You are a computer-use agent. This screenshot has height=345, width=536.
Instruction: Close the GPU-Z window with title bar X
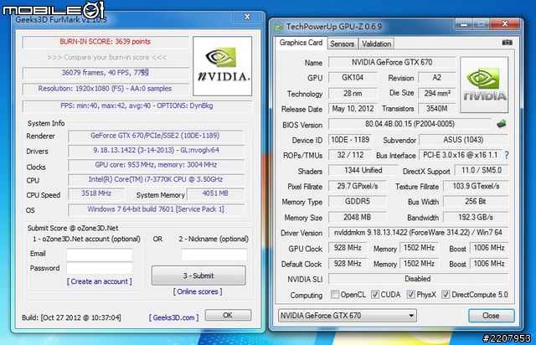[504, 24]
